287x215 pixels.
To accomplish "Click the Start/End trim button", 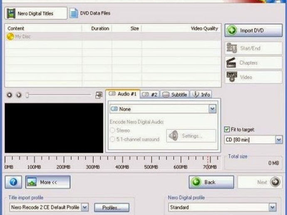I will (x=253, y=48).
